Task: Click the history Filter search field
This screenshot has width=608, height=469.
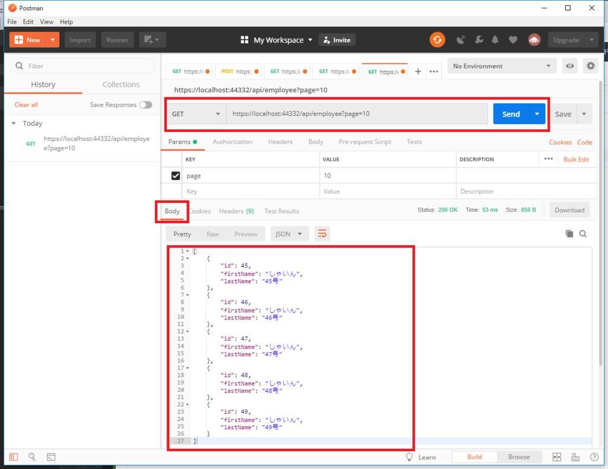Action: 82,66
